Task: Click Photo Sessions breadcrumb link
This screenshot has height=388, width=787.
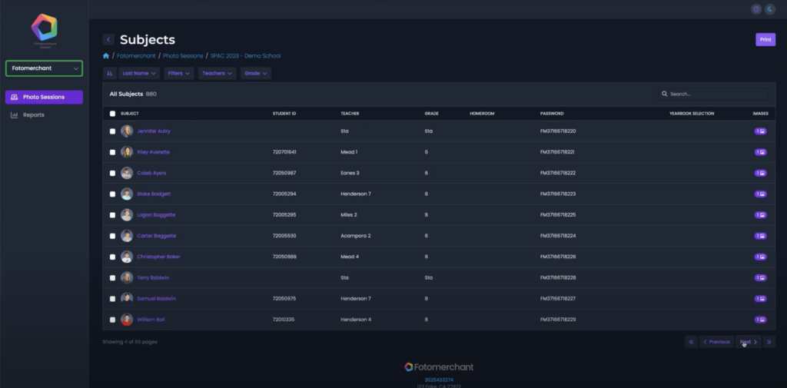Action: tap(183, 56)
